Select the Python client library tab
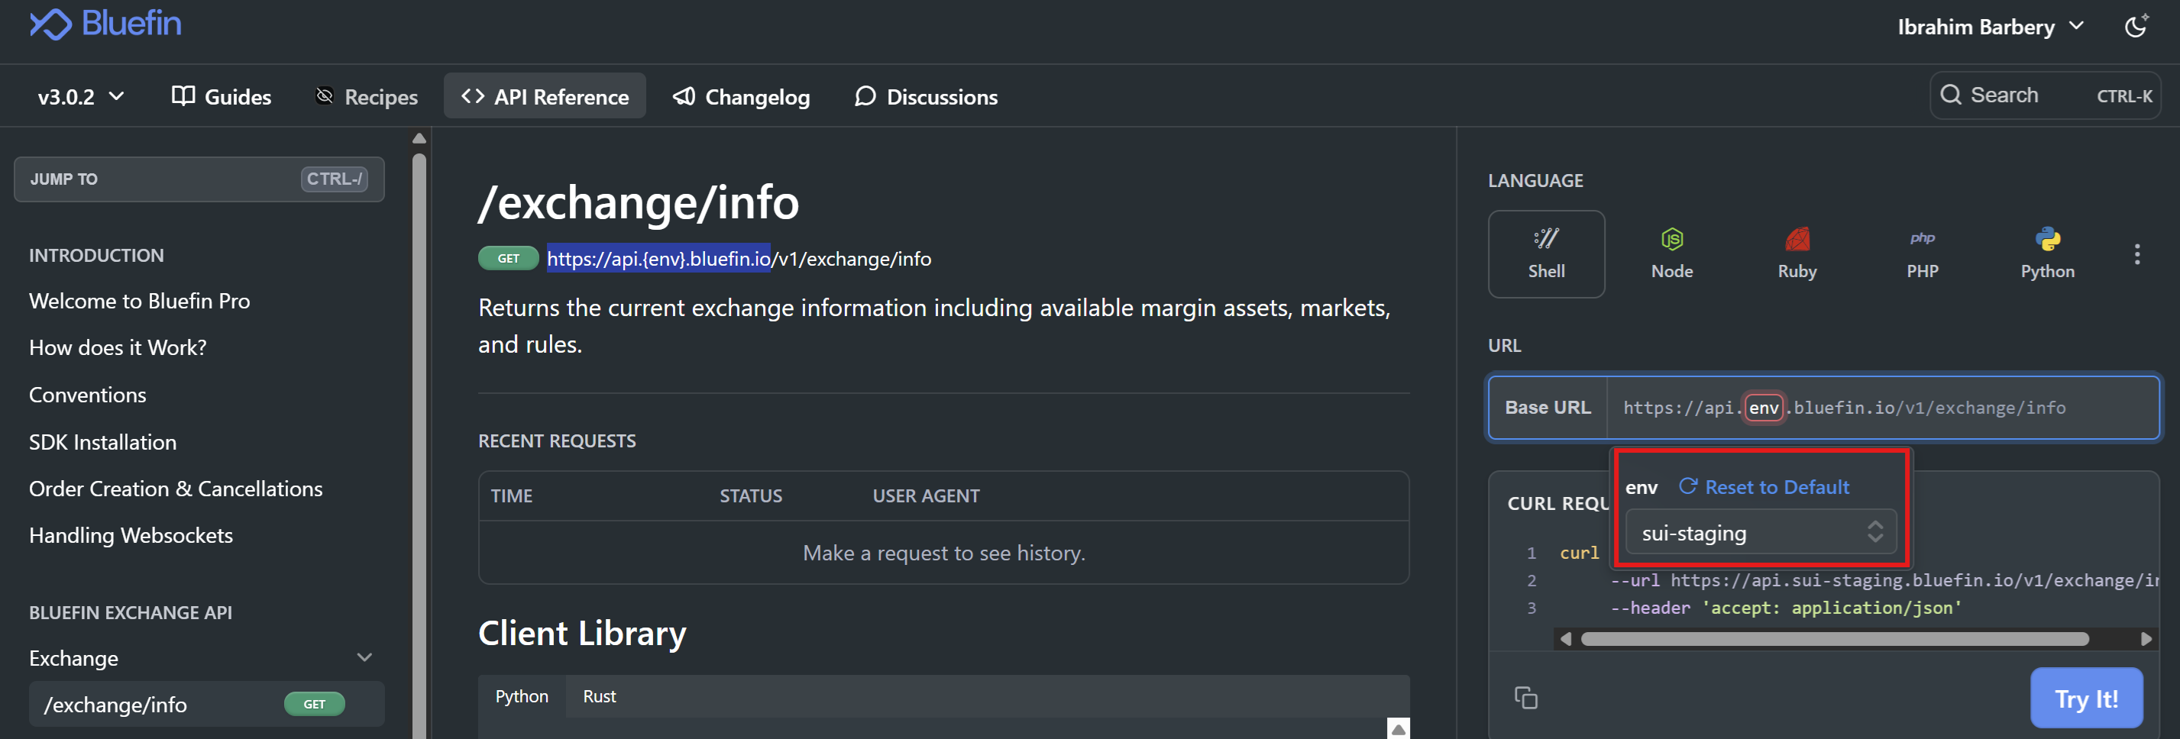The image size is (2180, 739). (521, 696)
